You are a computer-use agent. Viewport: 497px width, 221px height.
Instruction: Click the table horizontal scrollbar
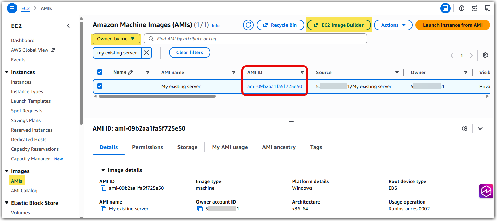[157, 96]
